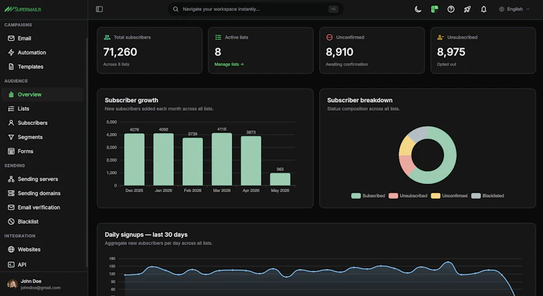
Task: Toggle the Blacklisted legend entry
Action: (487, 196)
